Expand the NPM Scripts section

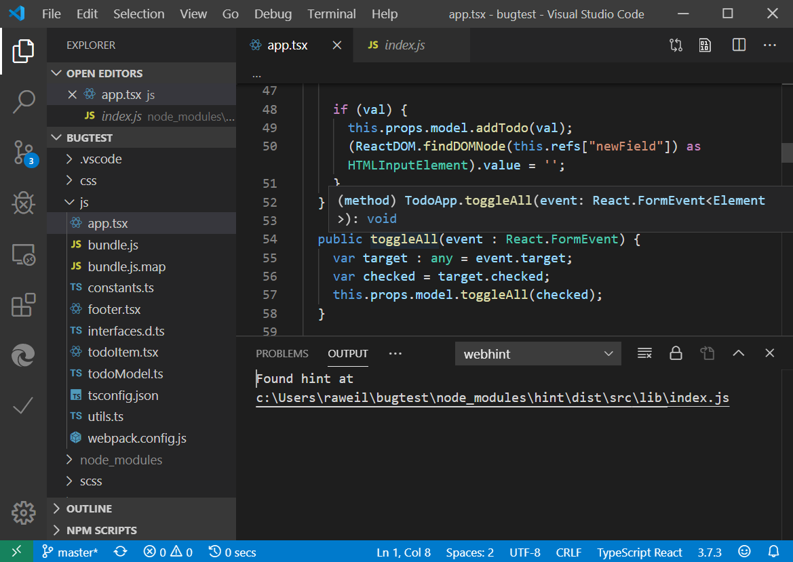coord(142,530)
